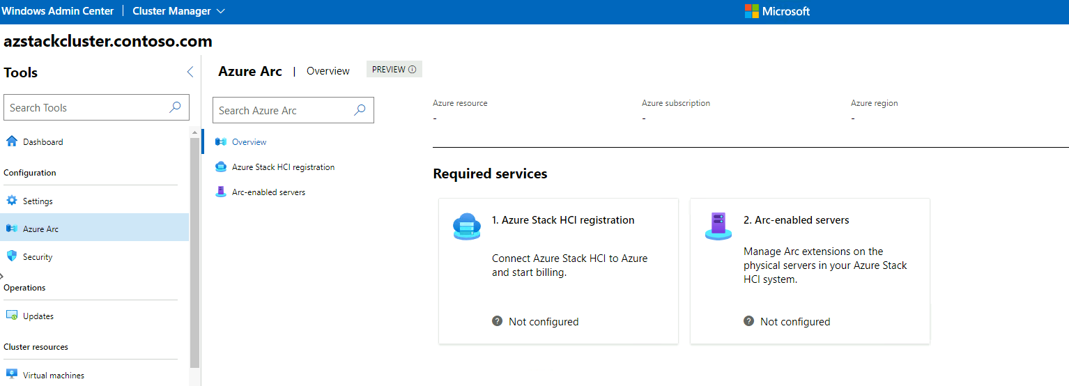This screenshot has height=386, width=1069.
Task: Click the Dashboard home icon
Action: point(12,141)
